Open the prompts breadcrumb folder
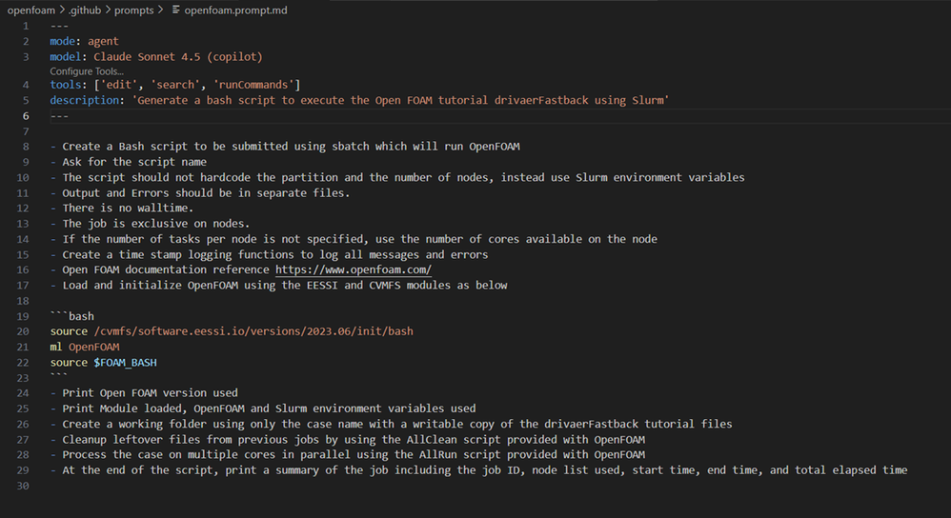This screenshot has height=518, width=951. click(x=139, y=10)
